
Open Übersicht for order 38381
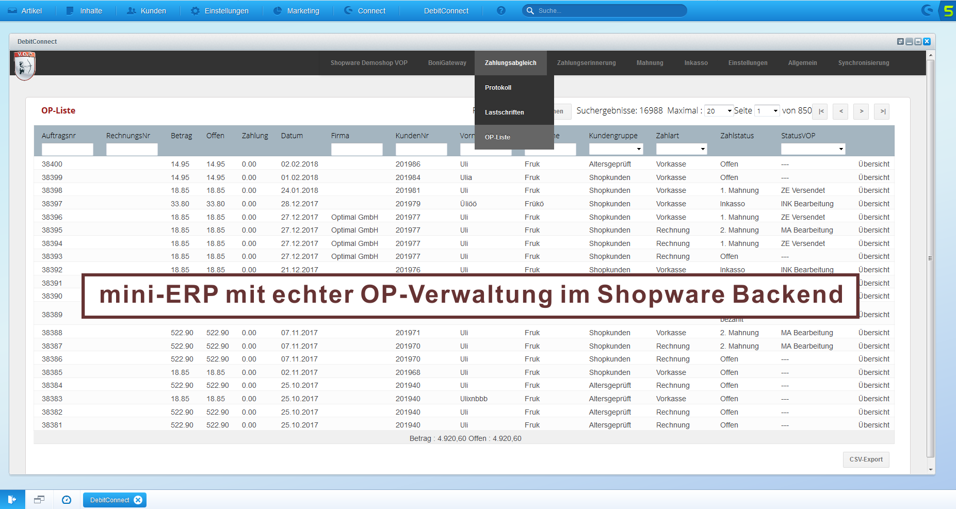[873, 425]
